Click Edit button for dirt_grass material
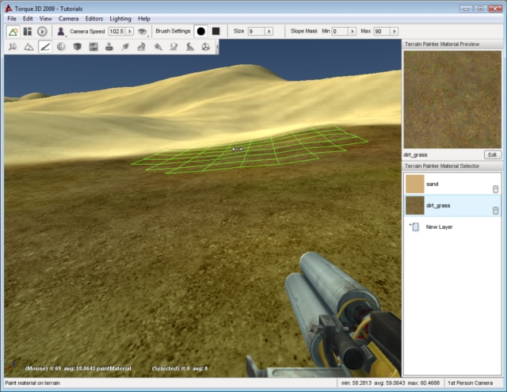Screen dimensions: 507x392 tap(493, 154)
